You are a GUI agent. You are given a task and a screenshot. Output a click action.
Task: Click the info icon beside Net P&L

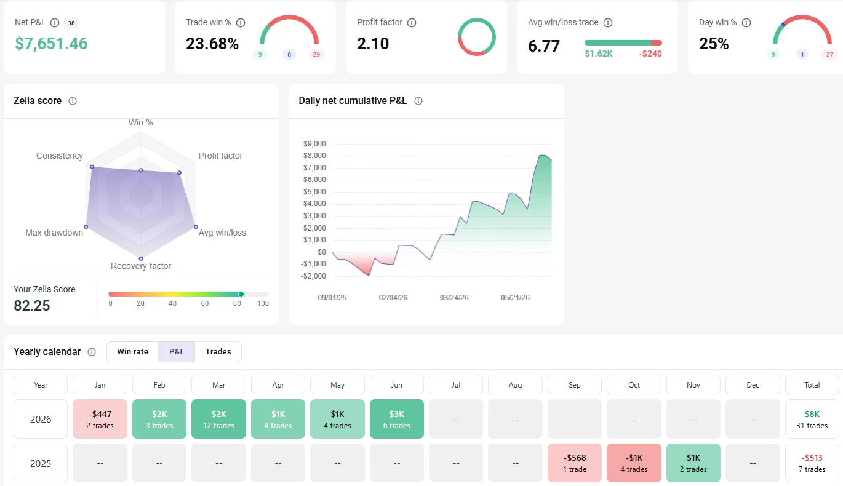point(55,23)
